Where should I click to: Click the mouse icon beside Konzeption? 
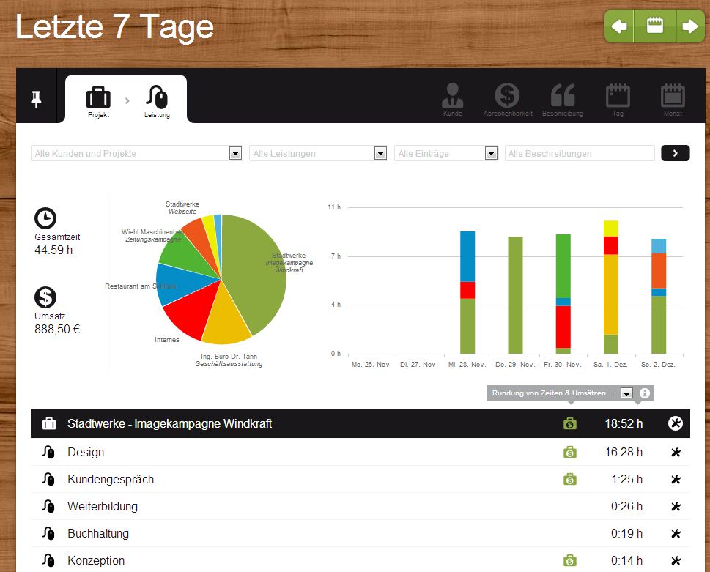tap(48, 561)
